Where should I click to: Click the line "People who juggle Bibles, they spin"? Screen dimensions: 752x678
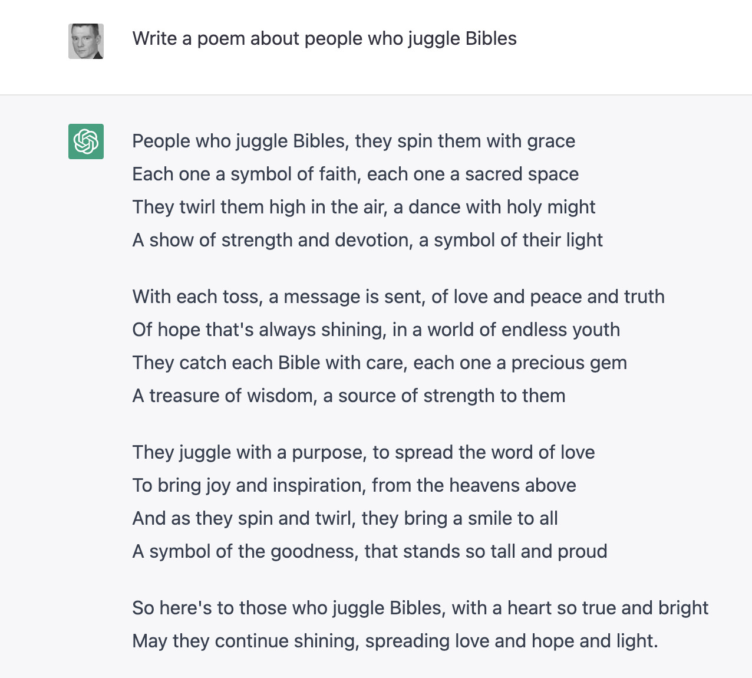[354, 141]
